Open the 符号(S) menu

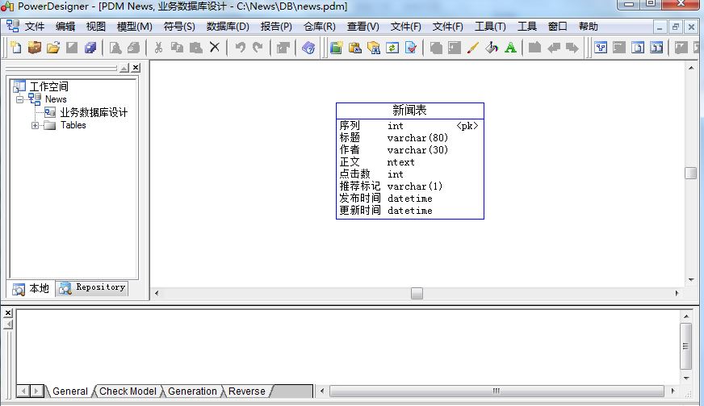[179, 27]
